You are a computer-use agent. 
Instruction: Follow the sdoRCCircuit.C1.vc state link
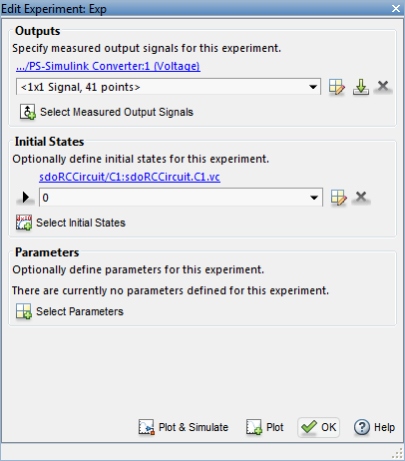pos(130,177)
